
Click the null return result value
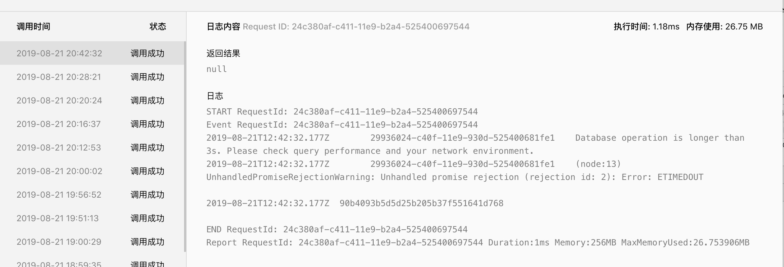pos(216,69)
